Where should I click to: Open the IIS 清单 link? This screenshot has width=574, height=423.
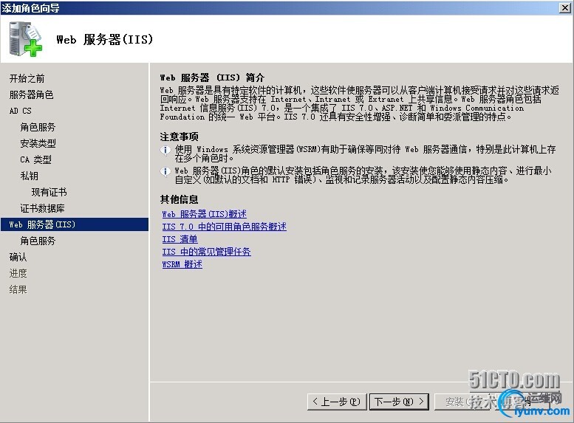180,239
